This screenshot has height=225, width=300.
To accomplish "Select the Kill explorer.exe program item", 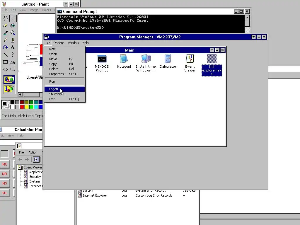I will click(212, 65).
